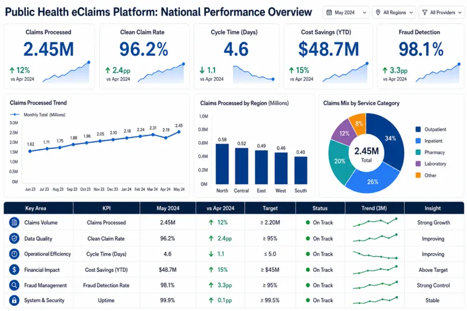This screenshot has height=311, width=467.
Task: Select the Laboratory legend color swatch
Action: 418,164
